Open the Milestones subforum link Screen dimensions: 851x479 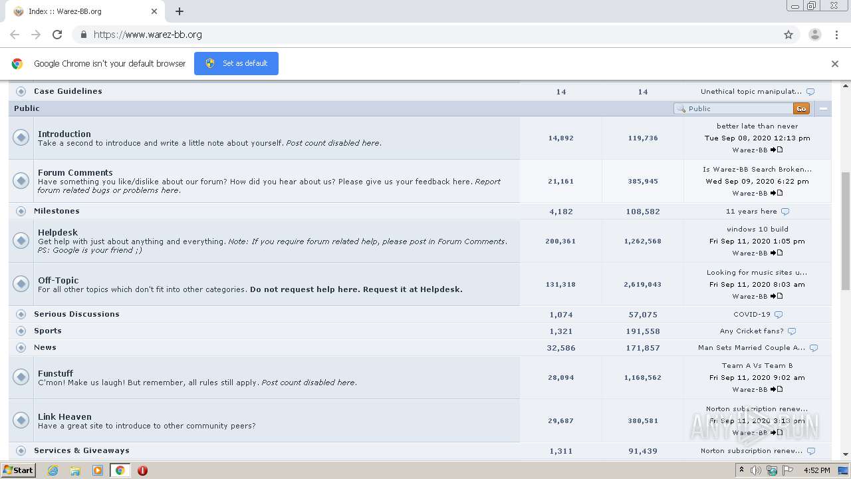(x=57, y=211)
